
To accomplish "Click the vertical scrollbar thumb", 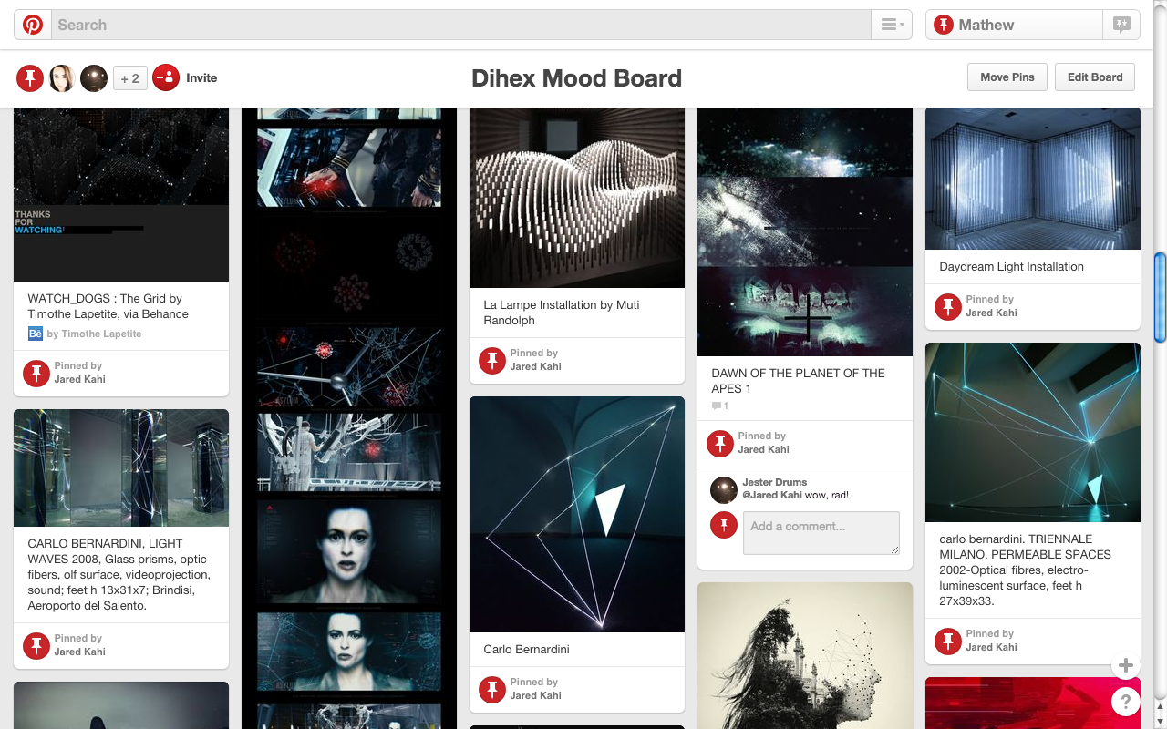I will click(x=1160, y=298).
